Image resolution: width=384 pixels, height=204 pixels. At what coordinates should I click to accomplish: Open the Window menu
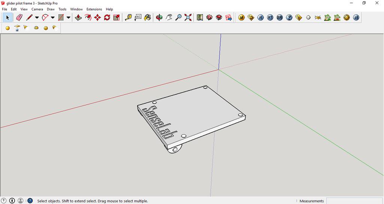coord(76,9)
